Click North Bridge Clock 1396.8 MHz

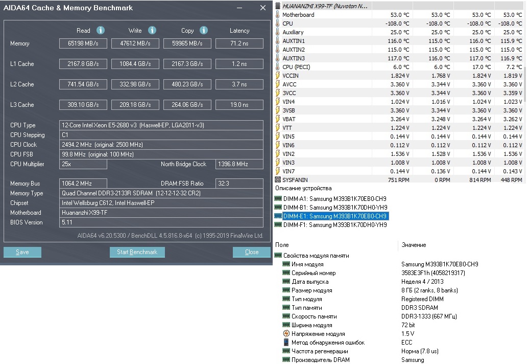tap(239, 164)
